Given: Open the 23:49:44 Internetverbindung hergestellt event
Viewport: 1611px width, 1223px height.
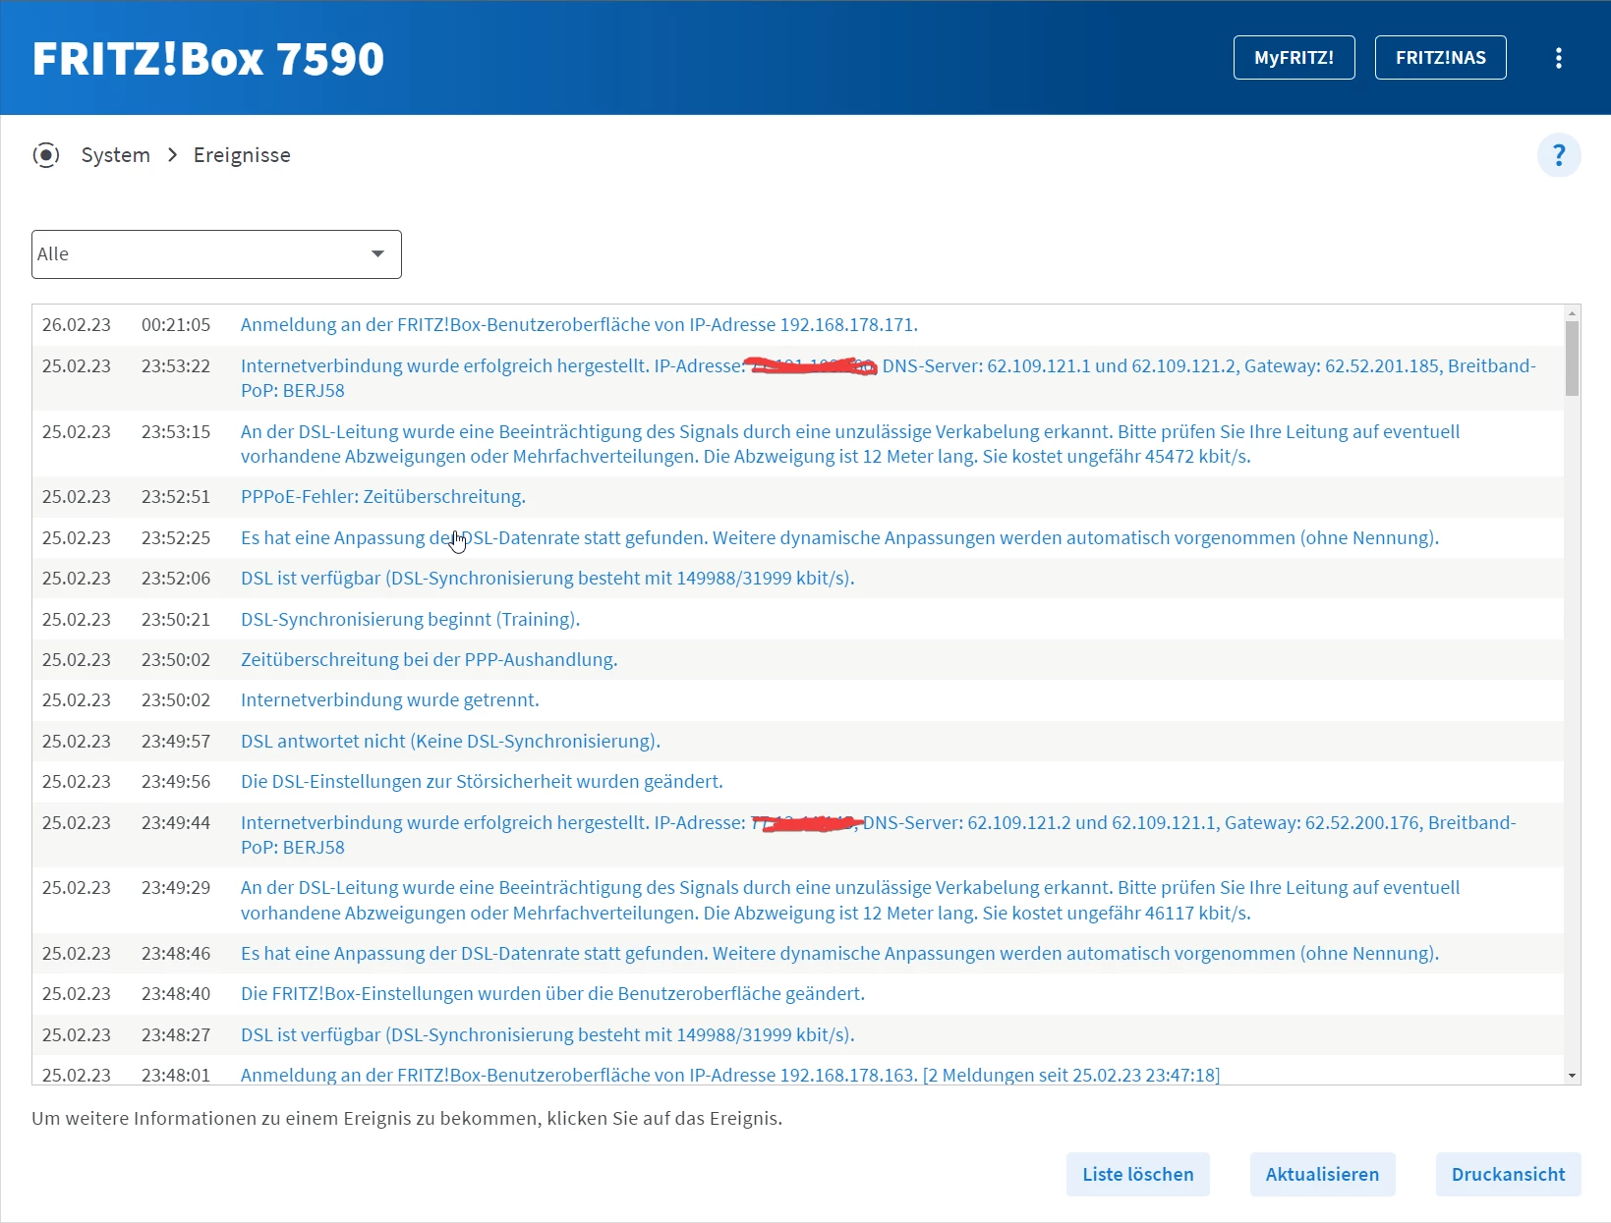Looking at the screenshot, I should pyautogui.click(x=879, y=835).
